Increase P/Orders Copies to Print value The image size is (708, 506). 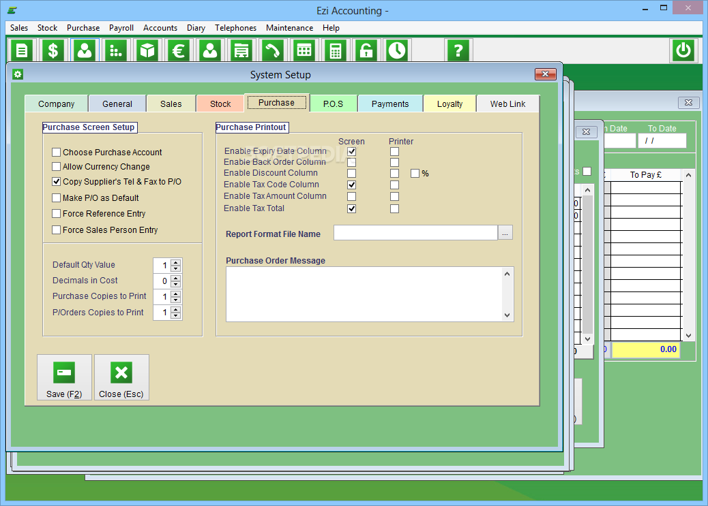click(176, 309)
